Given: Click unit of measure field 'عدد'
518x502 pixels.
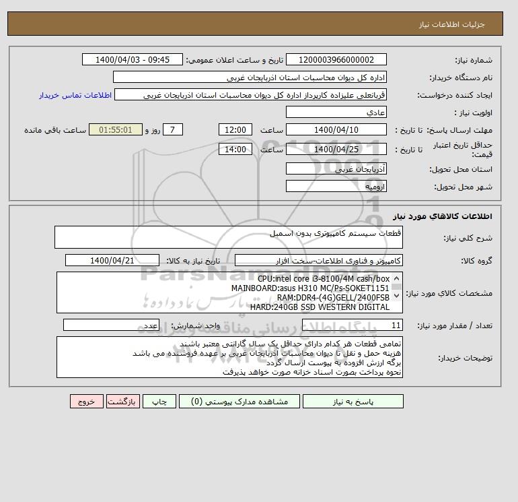Looking at the screenshot, I should tap(111, 325).
